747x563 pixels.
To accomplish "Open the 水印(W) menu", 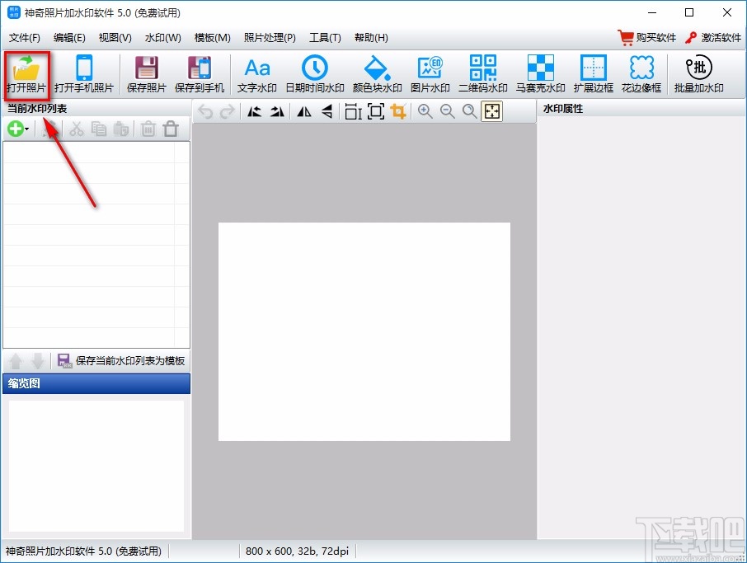I will 163,38.
